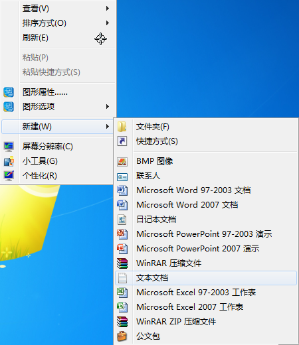
Task: Create a new 快捷方式(S)
Action: [206, 141]
